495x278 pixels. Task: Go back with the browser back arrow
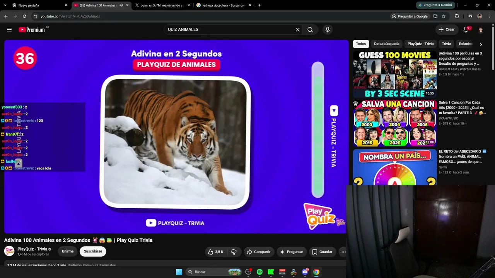pos(6,16)
